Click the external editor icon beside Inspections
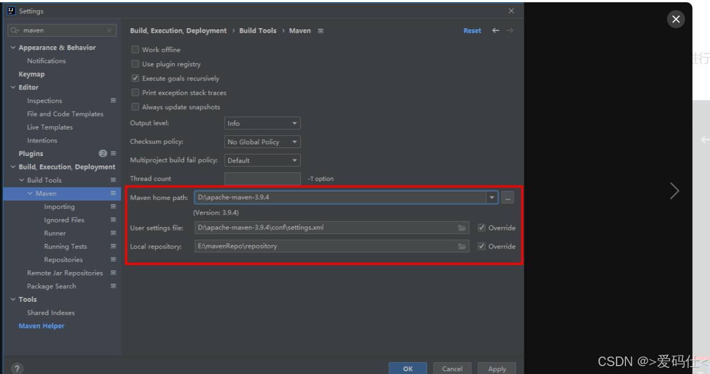This screenshot has height=374, width=710. (x=113, y=100)
